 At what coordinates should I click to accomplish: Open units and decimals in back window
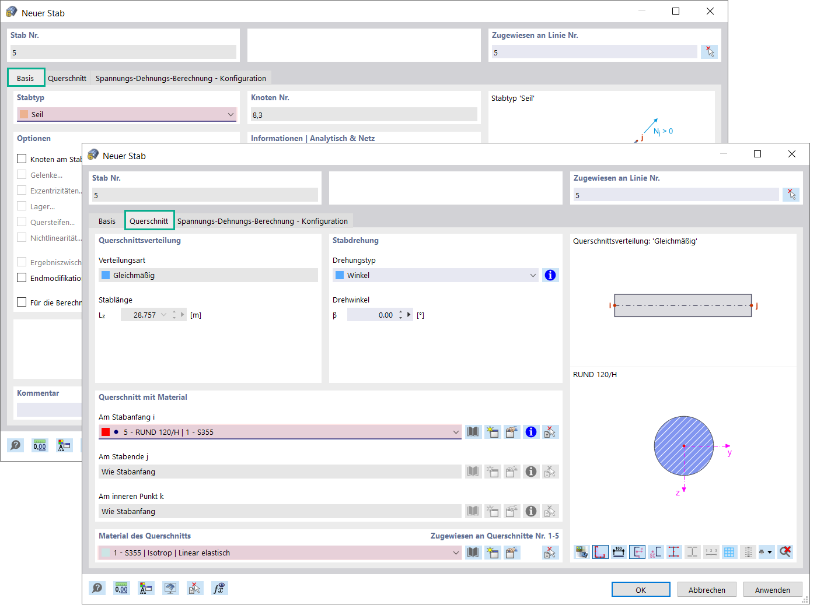click(40, 446)
